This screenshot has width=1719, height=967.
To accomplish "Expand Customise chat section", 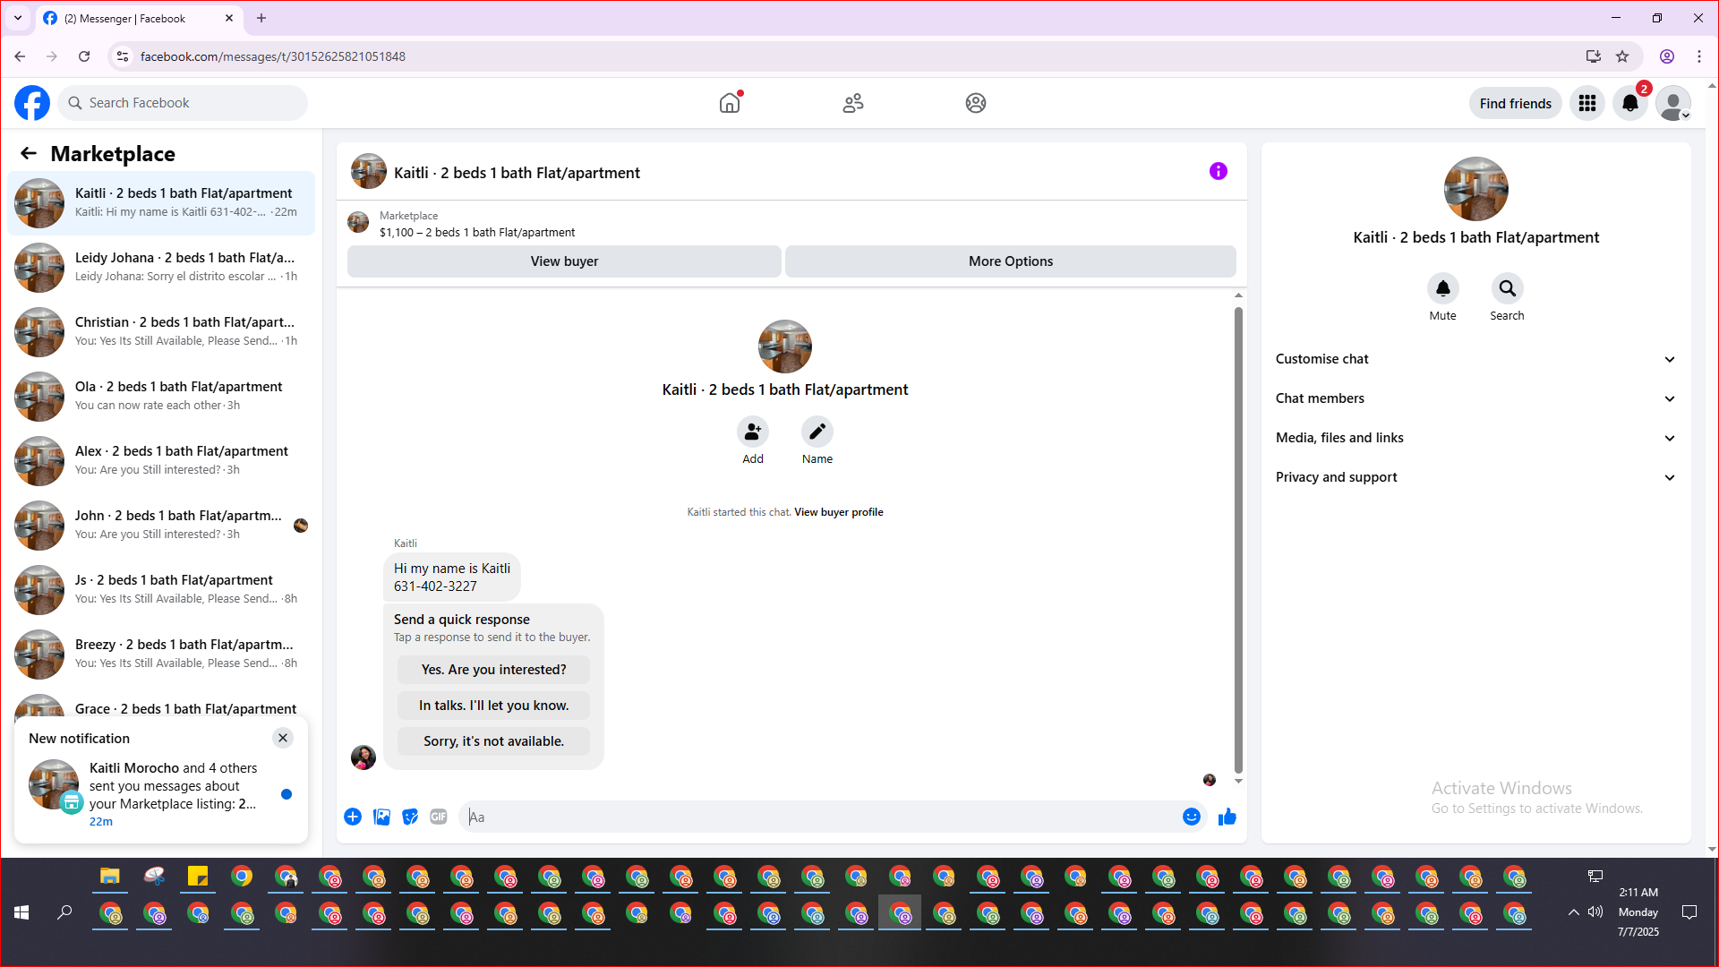I will coord(1475,359).
